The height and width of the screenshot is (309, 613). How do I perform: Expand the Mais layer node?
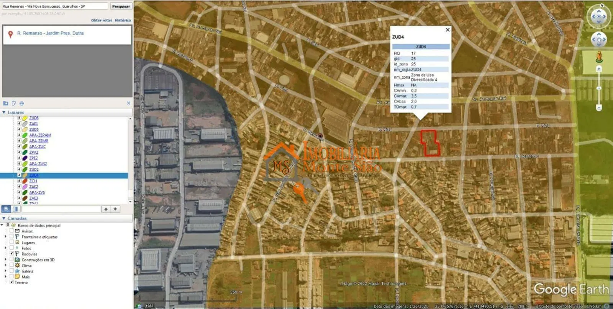click(5, 277)
